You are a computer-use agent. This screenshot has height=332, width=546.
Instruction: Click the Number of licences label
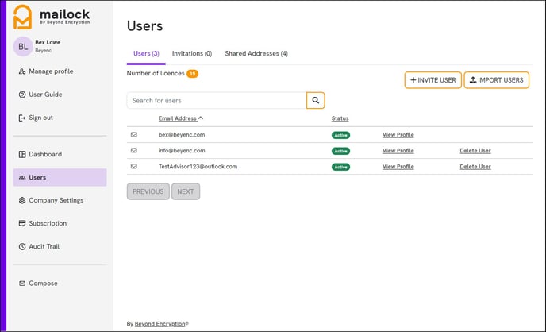156,73
